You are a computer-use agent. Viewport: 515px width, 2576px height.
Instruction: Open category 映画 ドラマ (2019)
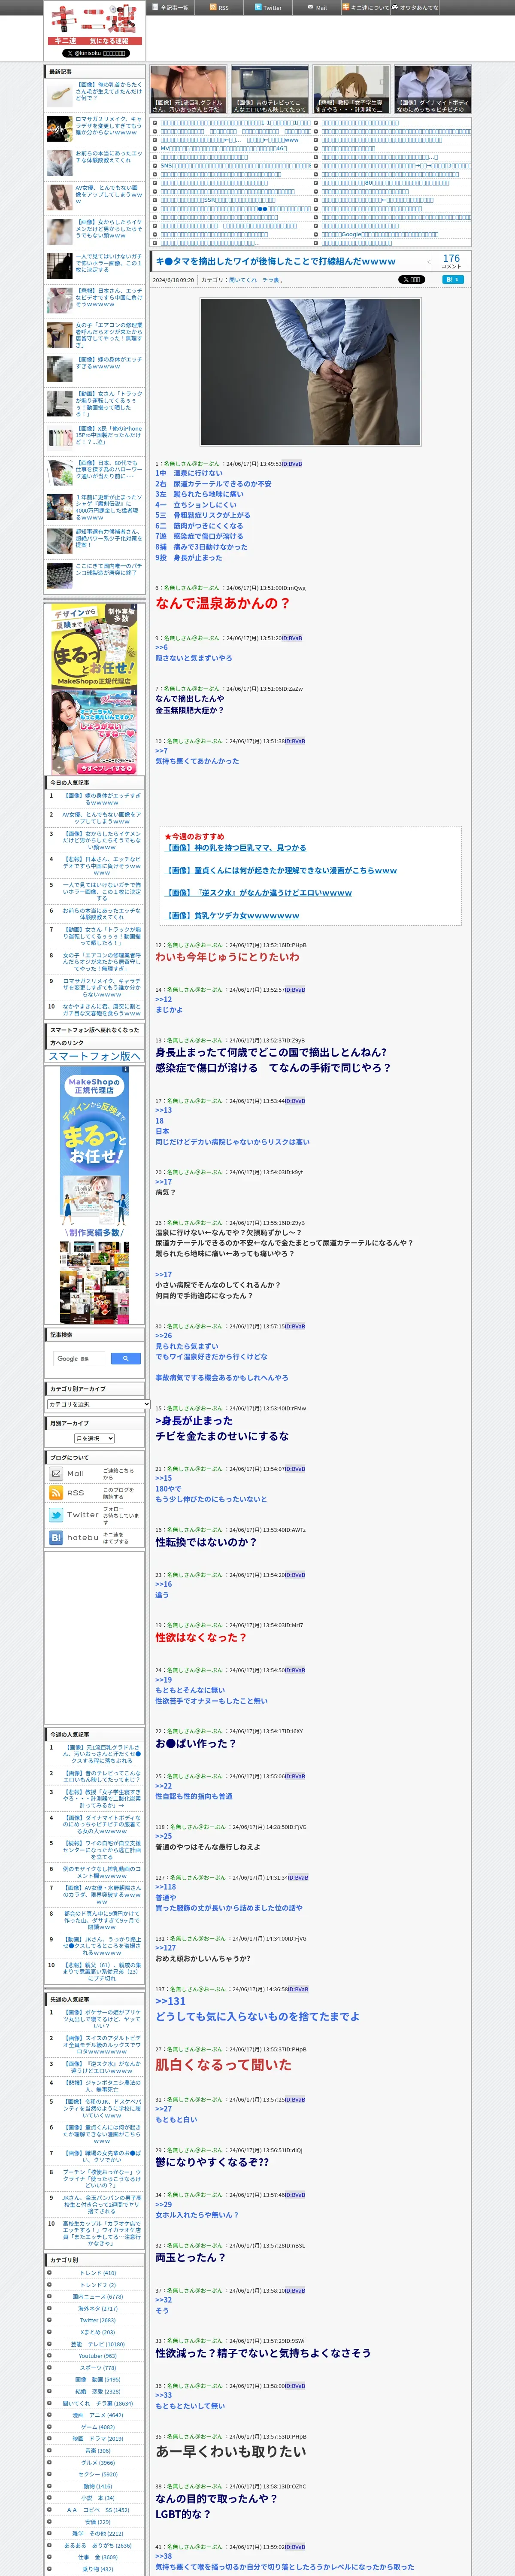98,2438
